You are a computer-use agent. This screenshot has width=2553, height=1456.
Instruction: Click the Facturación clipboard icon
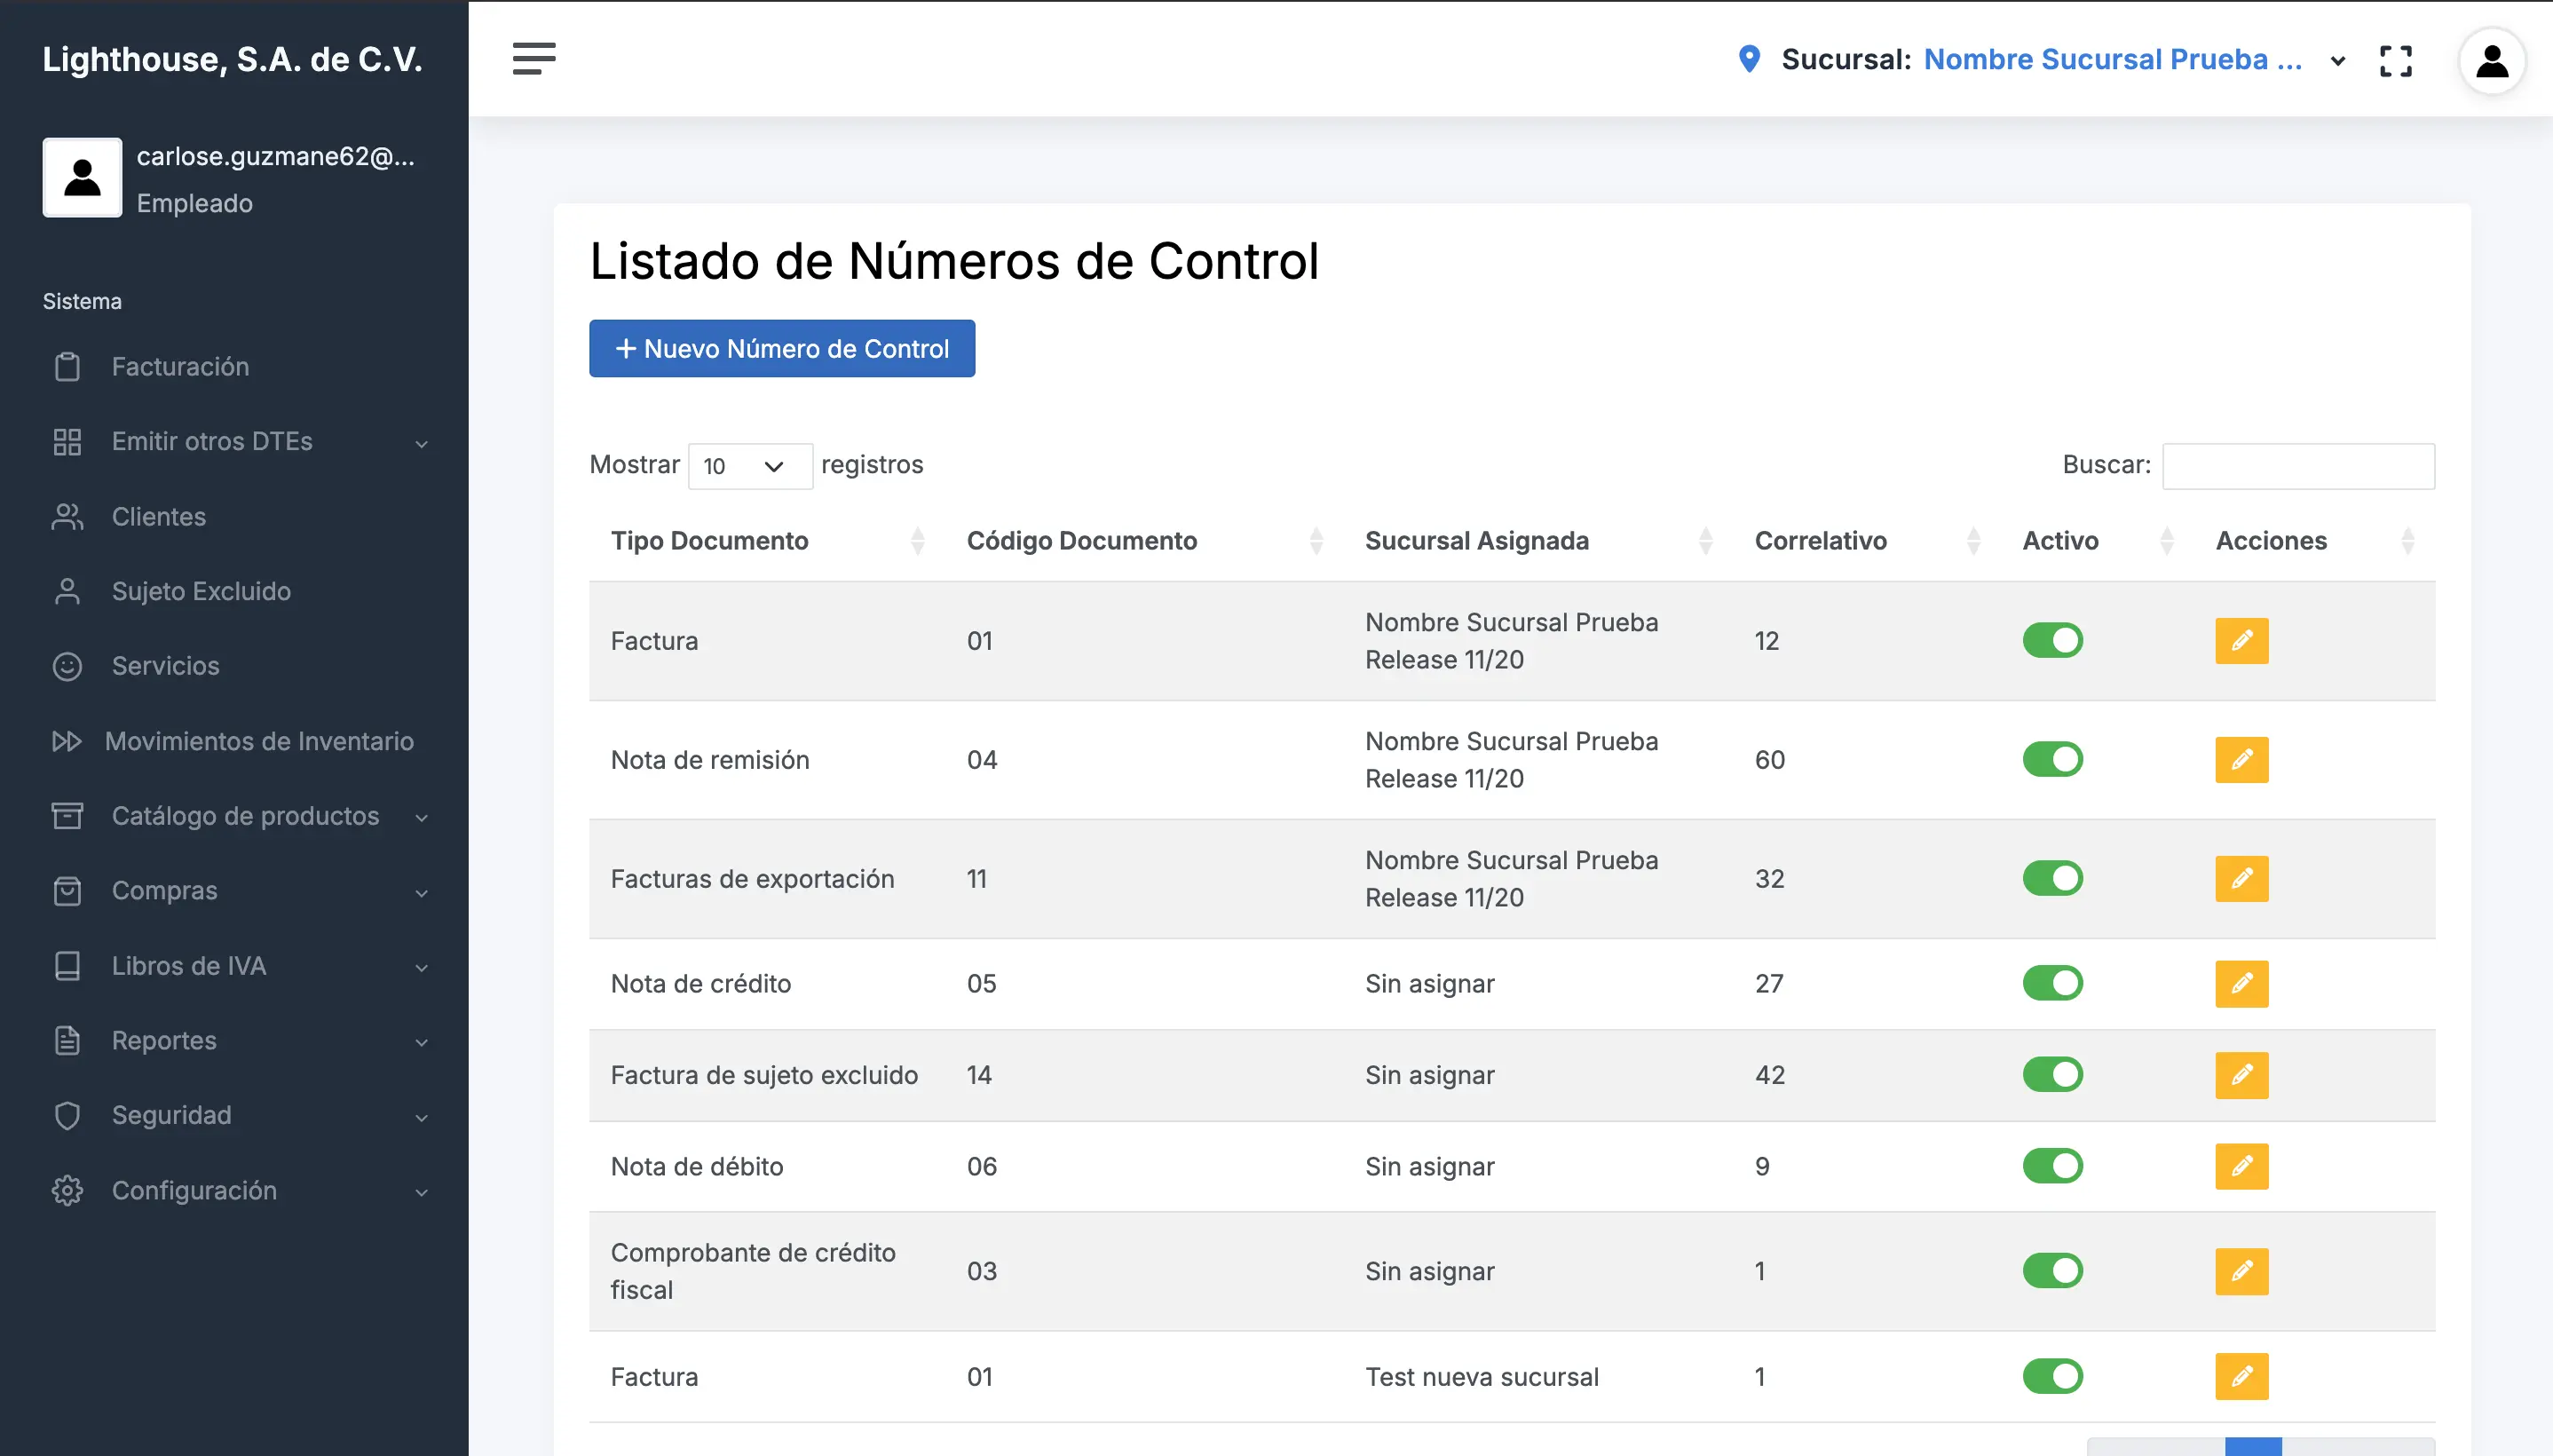click(x=67, y=366)
